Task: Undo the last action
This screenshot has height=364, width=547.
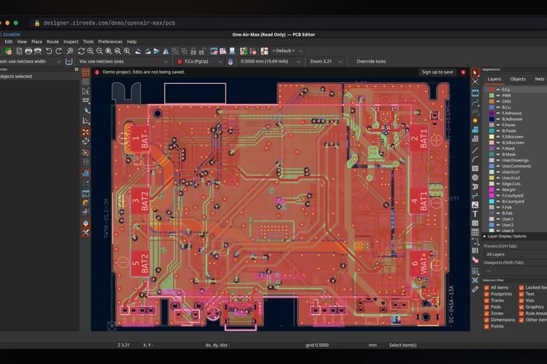Action: click(x=49, y=51)
